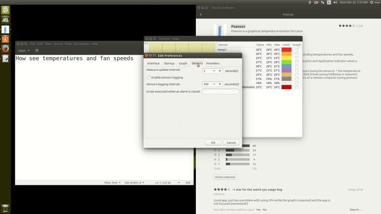Tick Graph checkbox in gray swatch row
The width and height of the screenshot is (381, 214).
coord(296,79)
